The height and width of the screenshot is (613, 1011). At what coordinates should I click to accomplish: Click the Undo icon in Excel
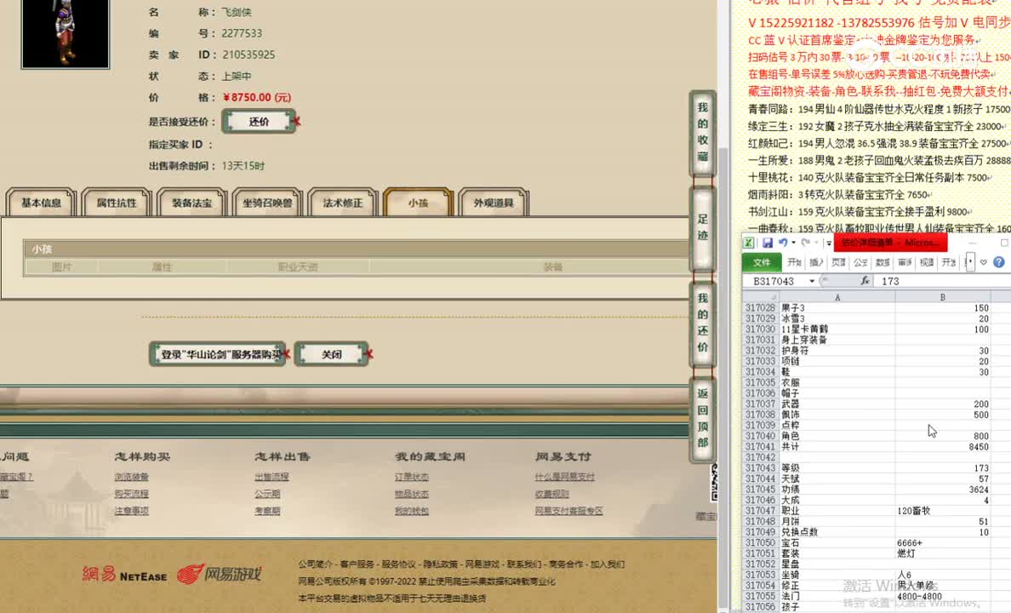[783, 243]
